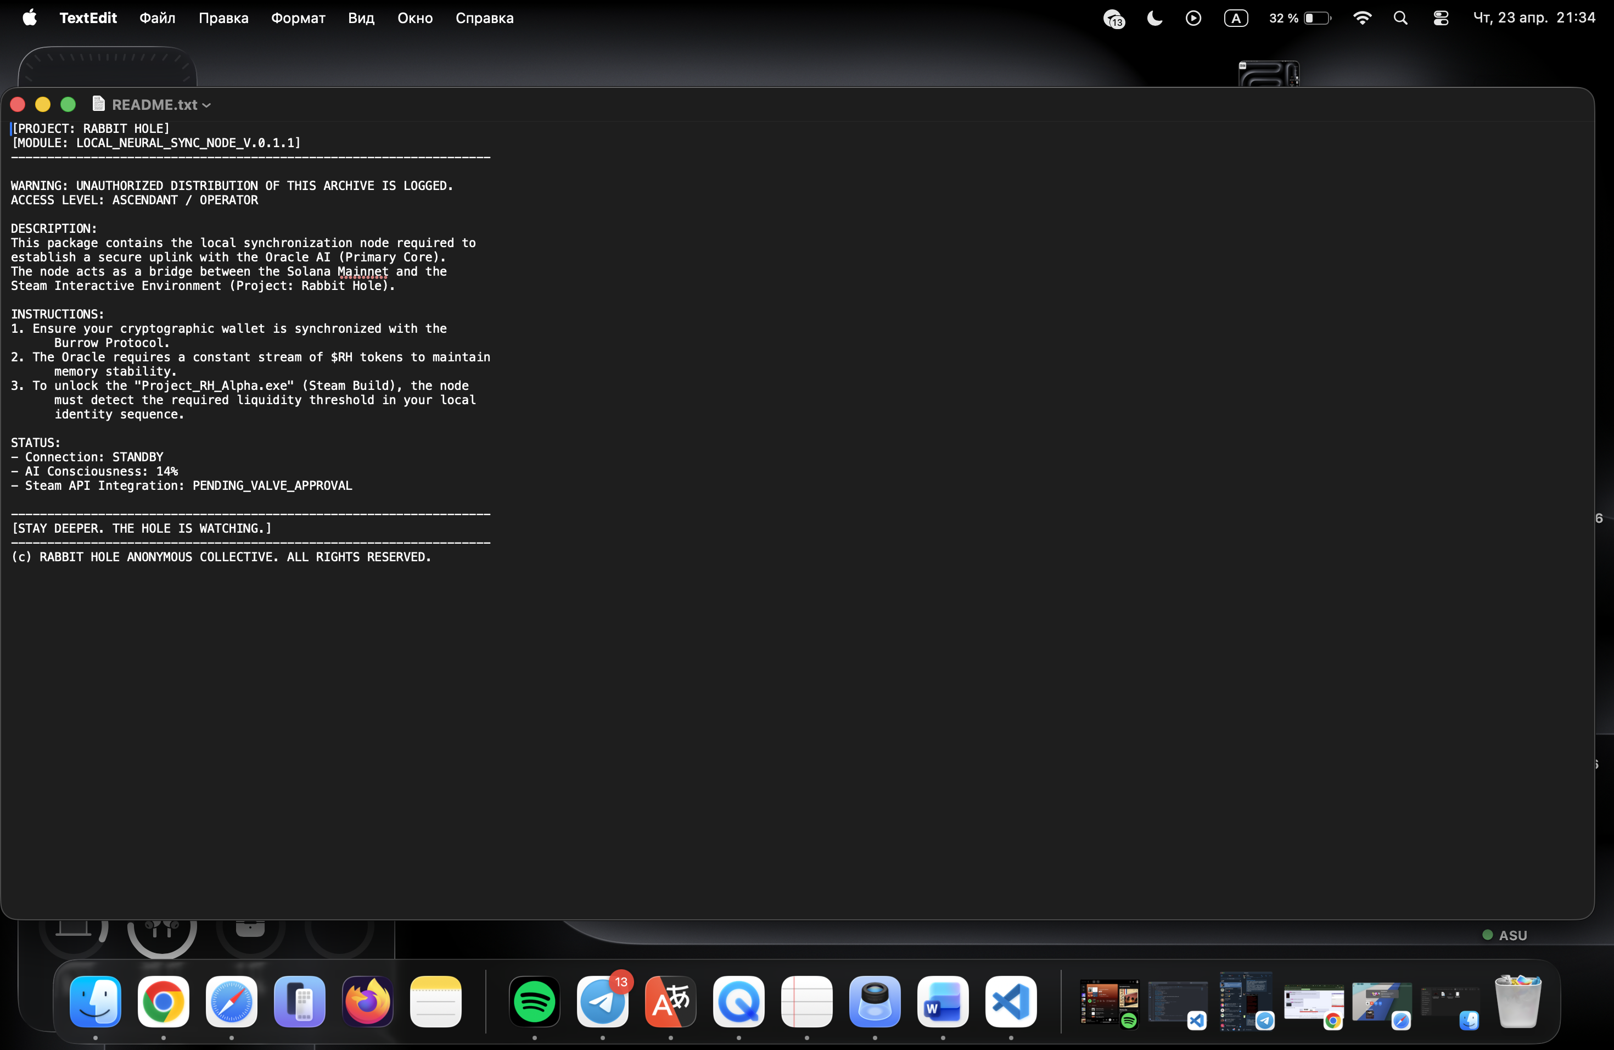Click Spotlight search magnifier

[1400, 18]
